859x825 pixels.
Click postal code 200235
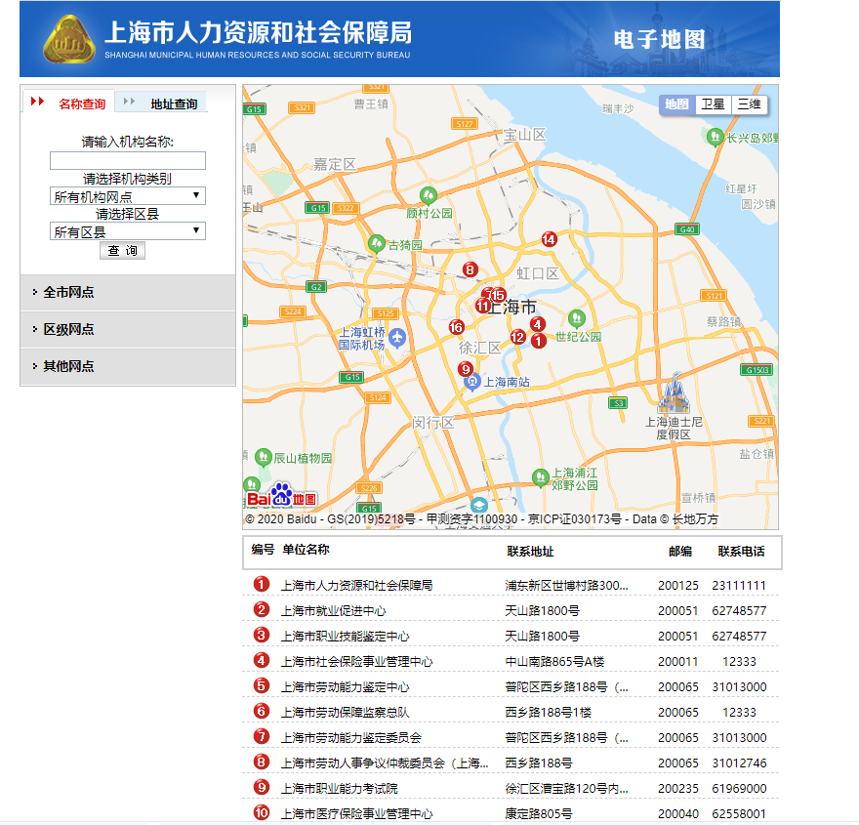(x=678, y=788)
